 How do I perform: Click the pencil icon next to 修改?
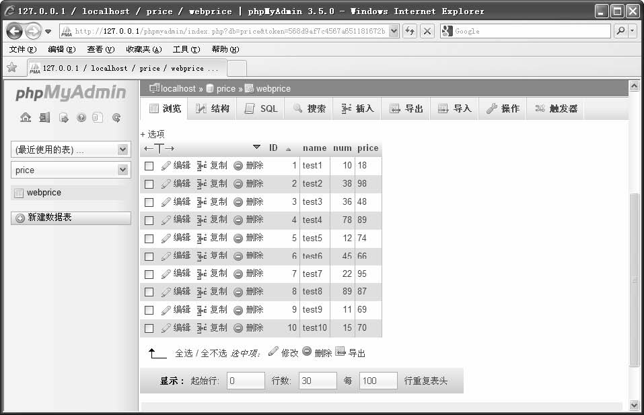coord(273,351)
